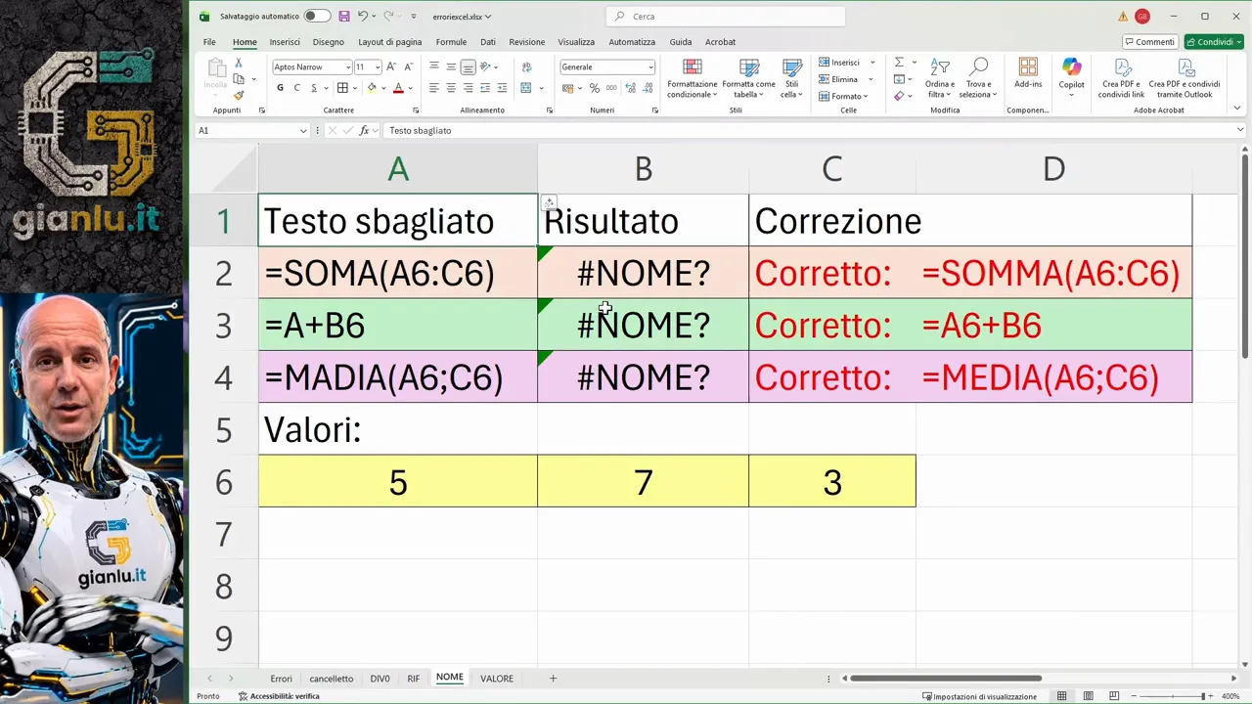Toggle center horizontal alignment
The image size is (1252, 704).
click(x=451, y=88)
